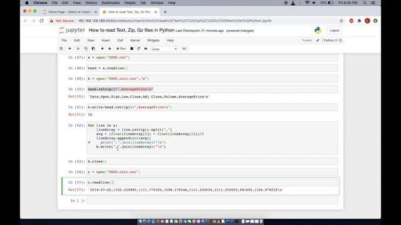This screenshot has height=225, width=401.
Task: Click cell In [50] head.rstrip code
Action: [212, 89]
